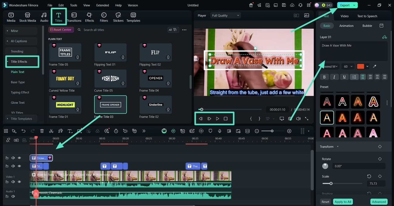Hide the Draw title track with eye icon

(19, 158)
